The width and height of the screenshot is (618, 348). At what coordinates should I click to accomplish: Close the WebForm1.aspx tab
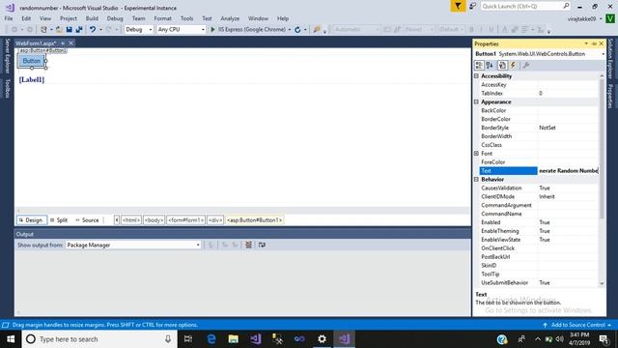pos(70,43)
